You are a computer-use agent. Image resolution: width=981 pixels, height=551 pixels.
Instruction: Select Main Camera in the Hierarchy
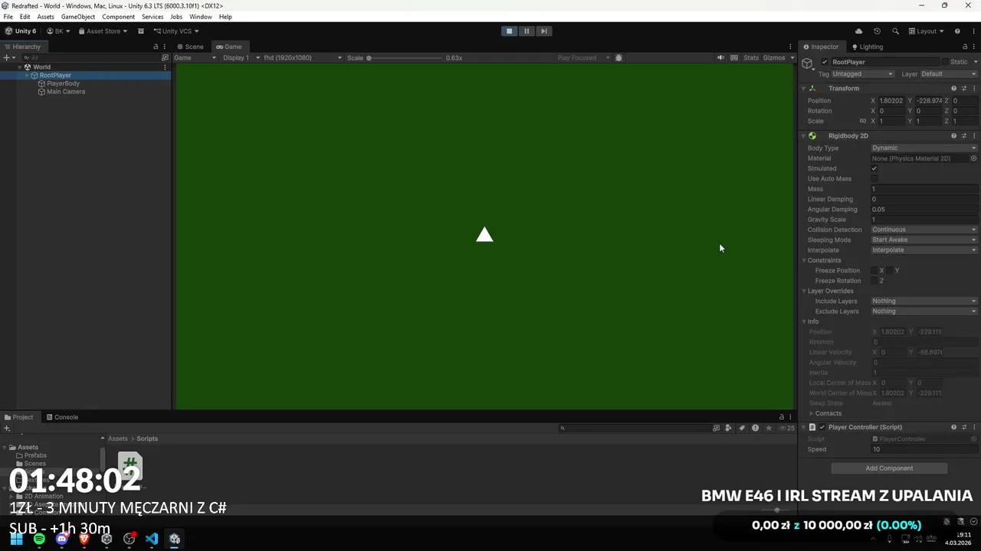coord(65,92)
